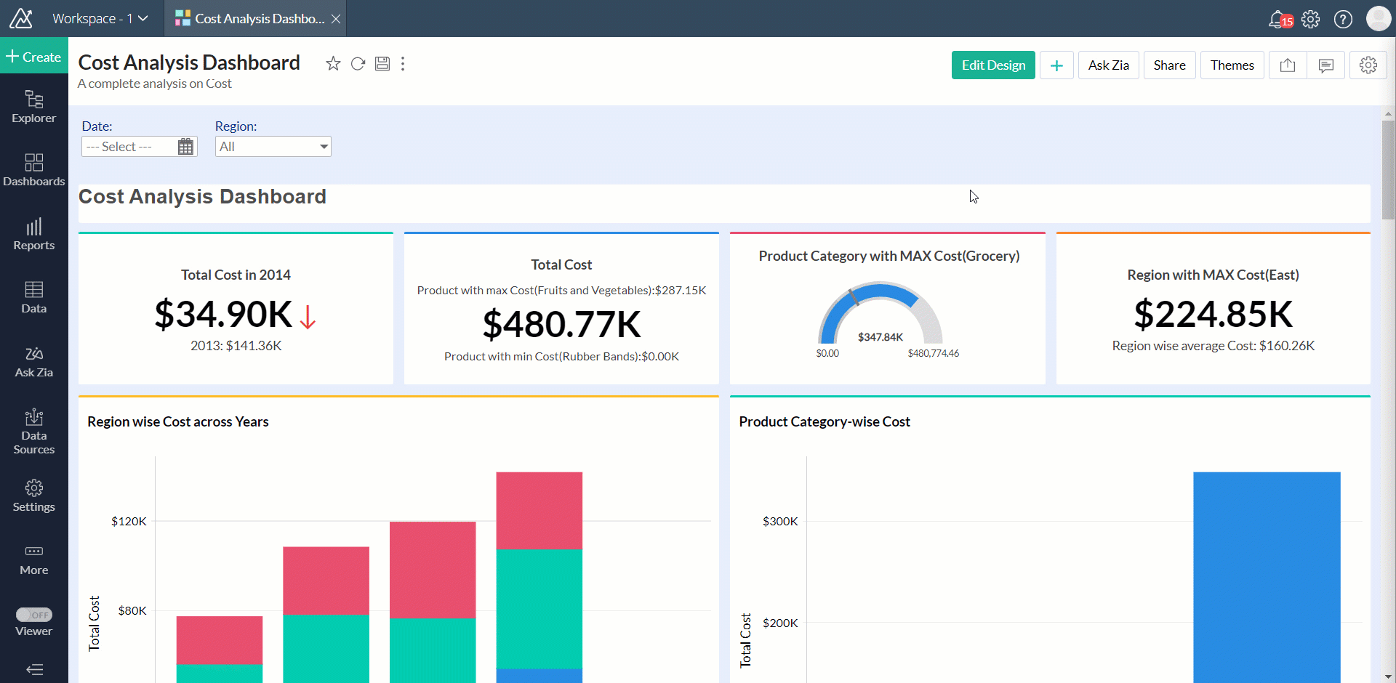Image resolution: width=1396 pixels, height=683 pixels.
Task: Click the vertical scrollbar on the dashboard
Action: (1388, 171)
